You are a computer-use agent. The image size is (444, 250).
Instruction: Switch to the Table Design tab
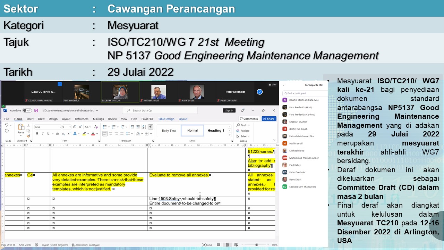point(166,119)
